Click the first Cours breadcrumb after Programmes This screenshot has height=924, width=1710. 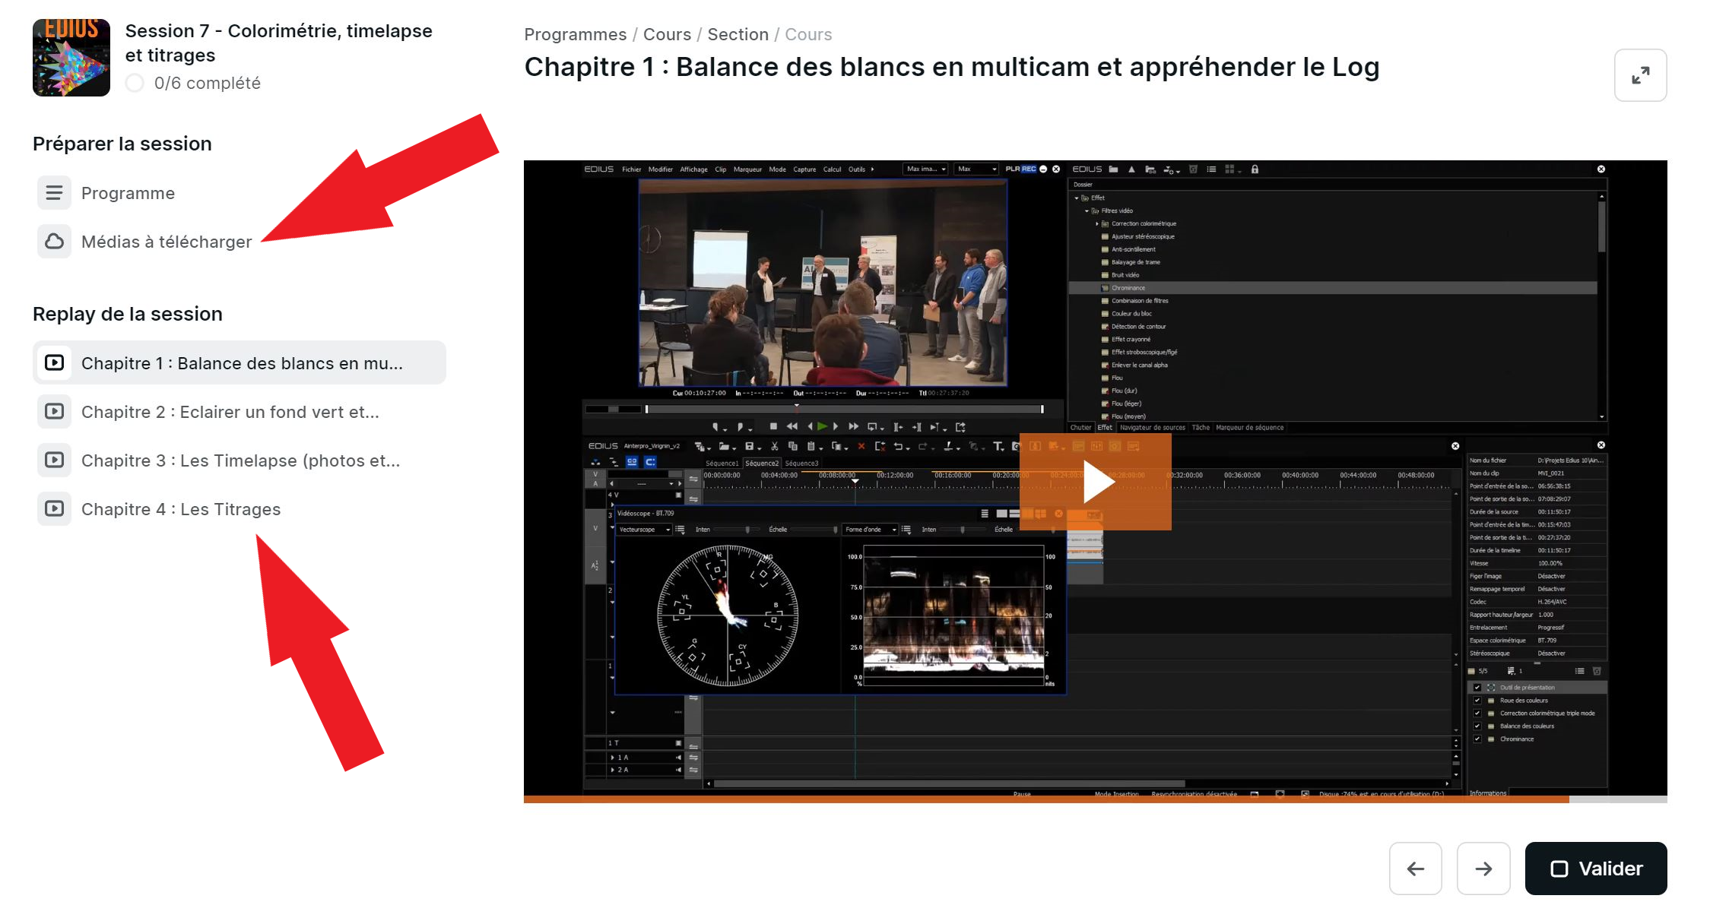(667, 34)
